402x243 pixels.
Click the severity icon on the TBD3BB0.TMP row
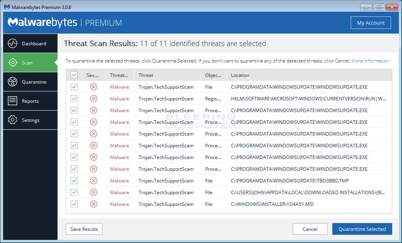tap(94, 180)
